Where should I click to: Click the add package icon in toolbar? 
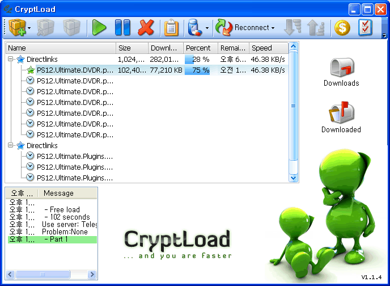pyautogui.click(x=17, y=27)
